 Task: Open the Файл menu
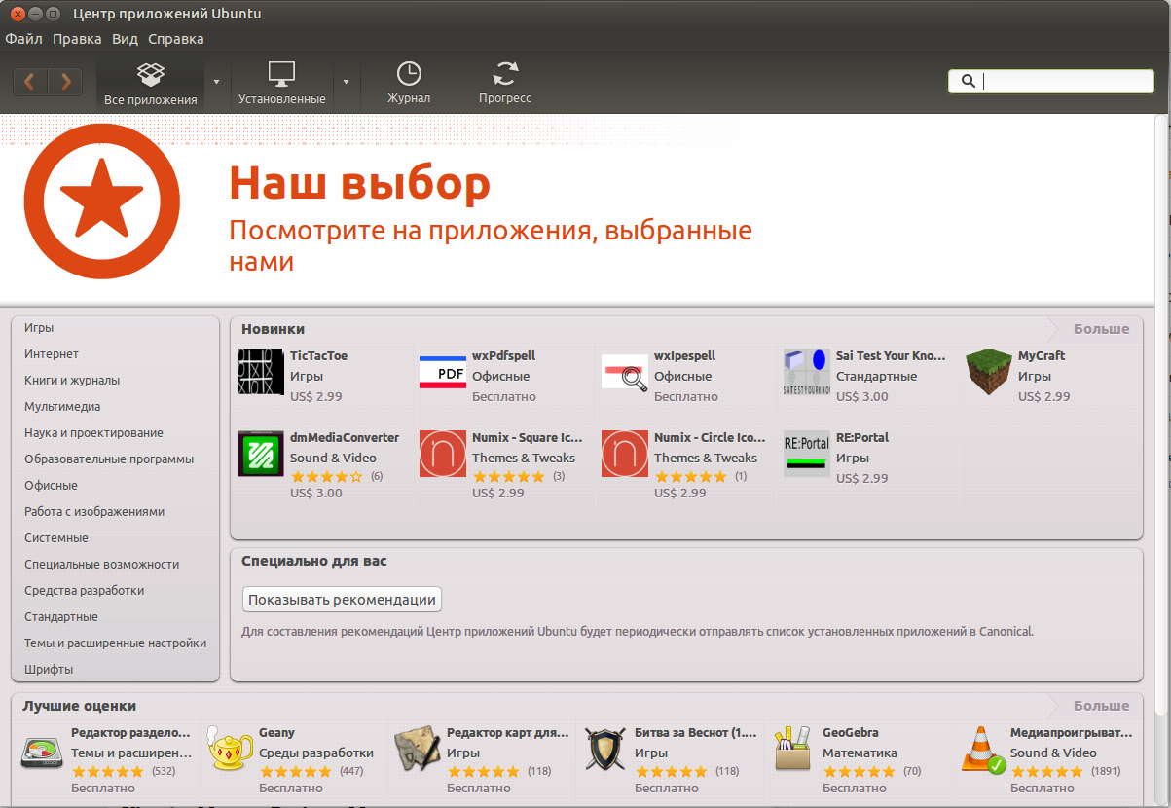click(23, 39)
